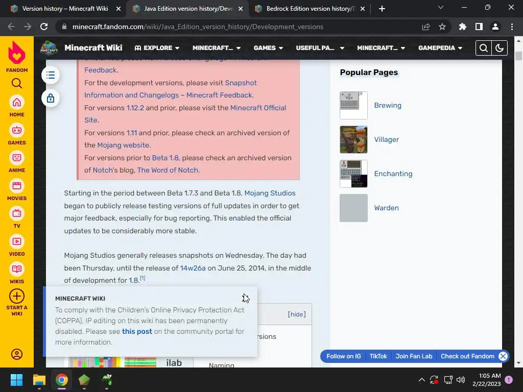Toggle dark mode moon icon
Image resolution: width=523 pixels, height=392 pixels.
[x=500, y=48]
